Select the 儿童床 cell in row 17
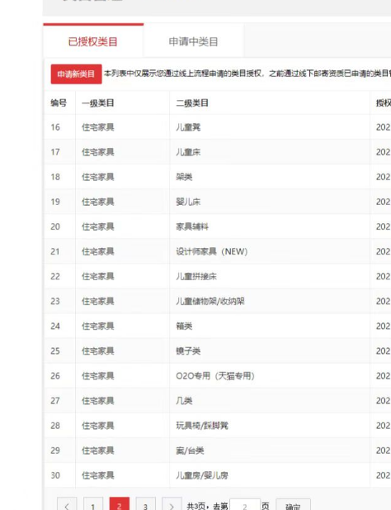391x510 pixels. pyautogui.click(x=188, y=152)
